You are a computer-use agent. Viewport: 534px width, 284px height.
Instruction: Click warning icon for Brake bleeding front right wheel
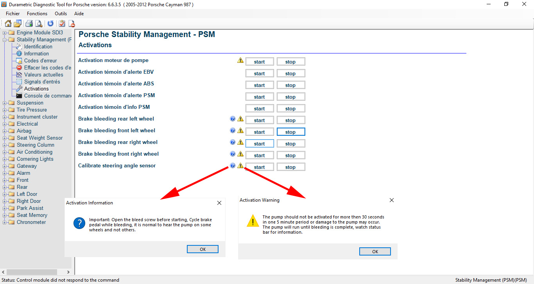coord(240,154)
